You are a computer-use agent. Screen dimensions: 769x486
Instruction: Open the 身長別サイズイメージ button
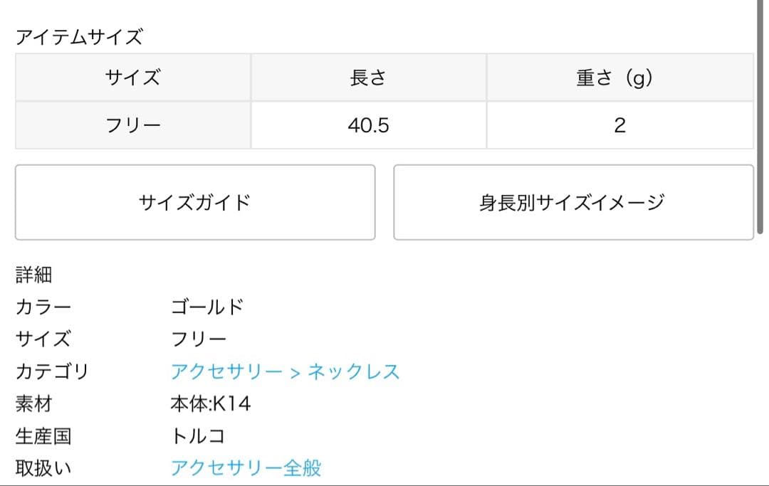click(572, 201)
